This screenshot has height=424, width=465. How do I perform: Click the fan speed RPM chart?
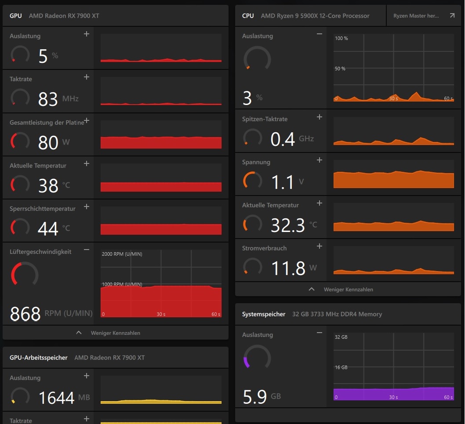161,283
